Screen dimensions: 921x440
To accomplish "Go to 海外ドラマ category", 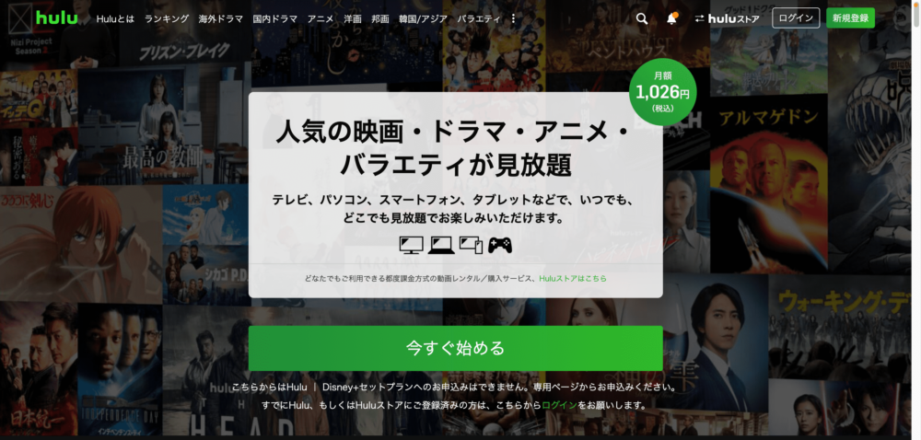I will coord(221,18).
